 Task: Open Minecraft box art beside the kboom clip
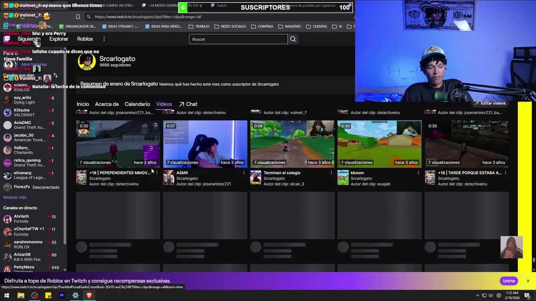point(343,177)
